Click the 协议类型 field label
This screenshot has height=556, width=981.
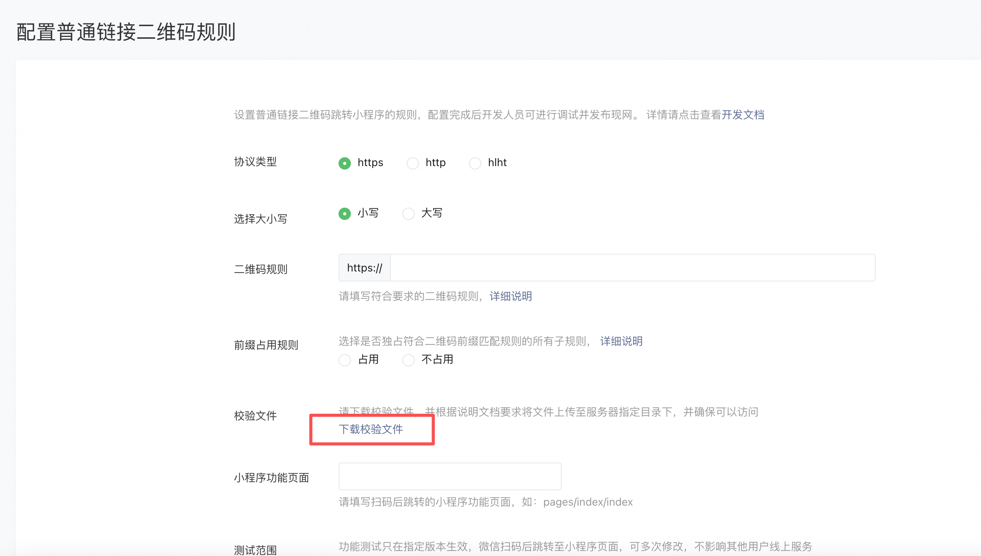pos(255,161)
